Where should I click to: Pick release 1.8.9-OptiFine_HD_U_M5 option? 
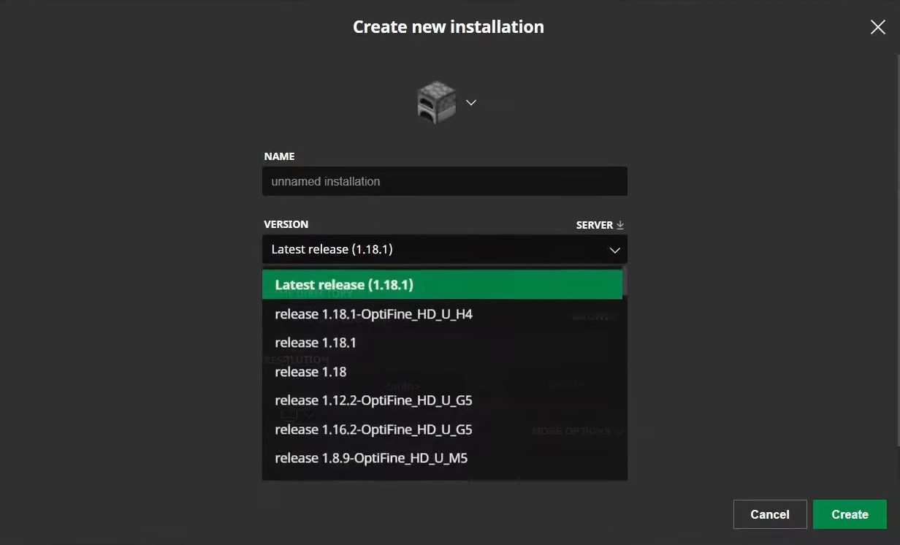[371, 458]
